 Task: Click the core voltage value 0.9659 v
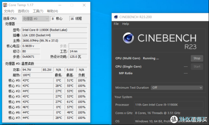pyautogui.click(x=31, y=46)
